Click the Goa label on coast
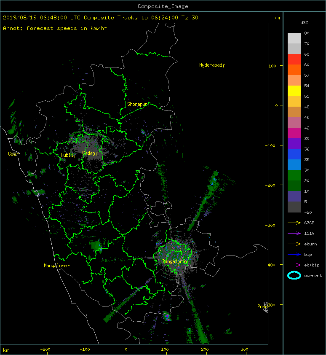This screenshot has width=326, height=355. point(13,154)
